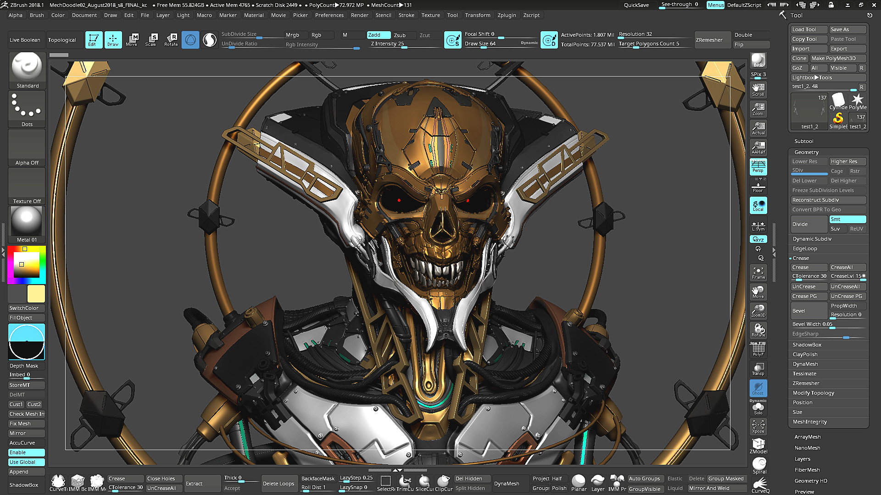Viewport: 881px width, 495px height.
Task: Toggle Perspective view
Action: pos(758,167)
